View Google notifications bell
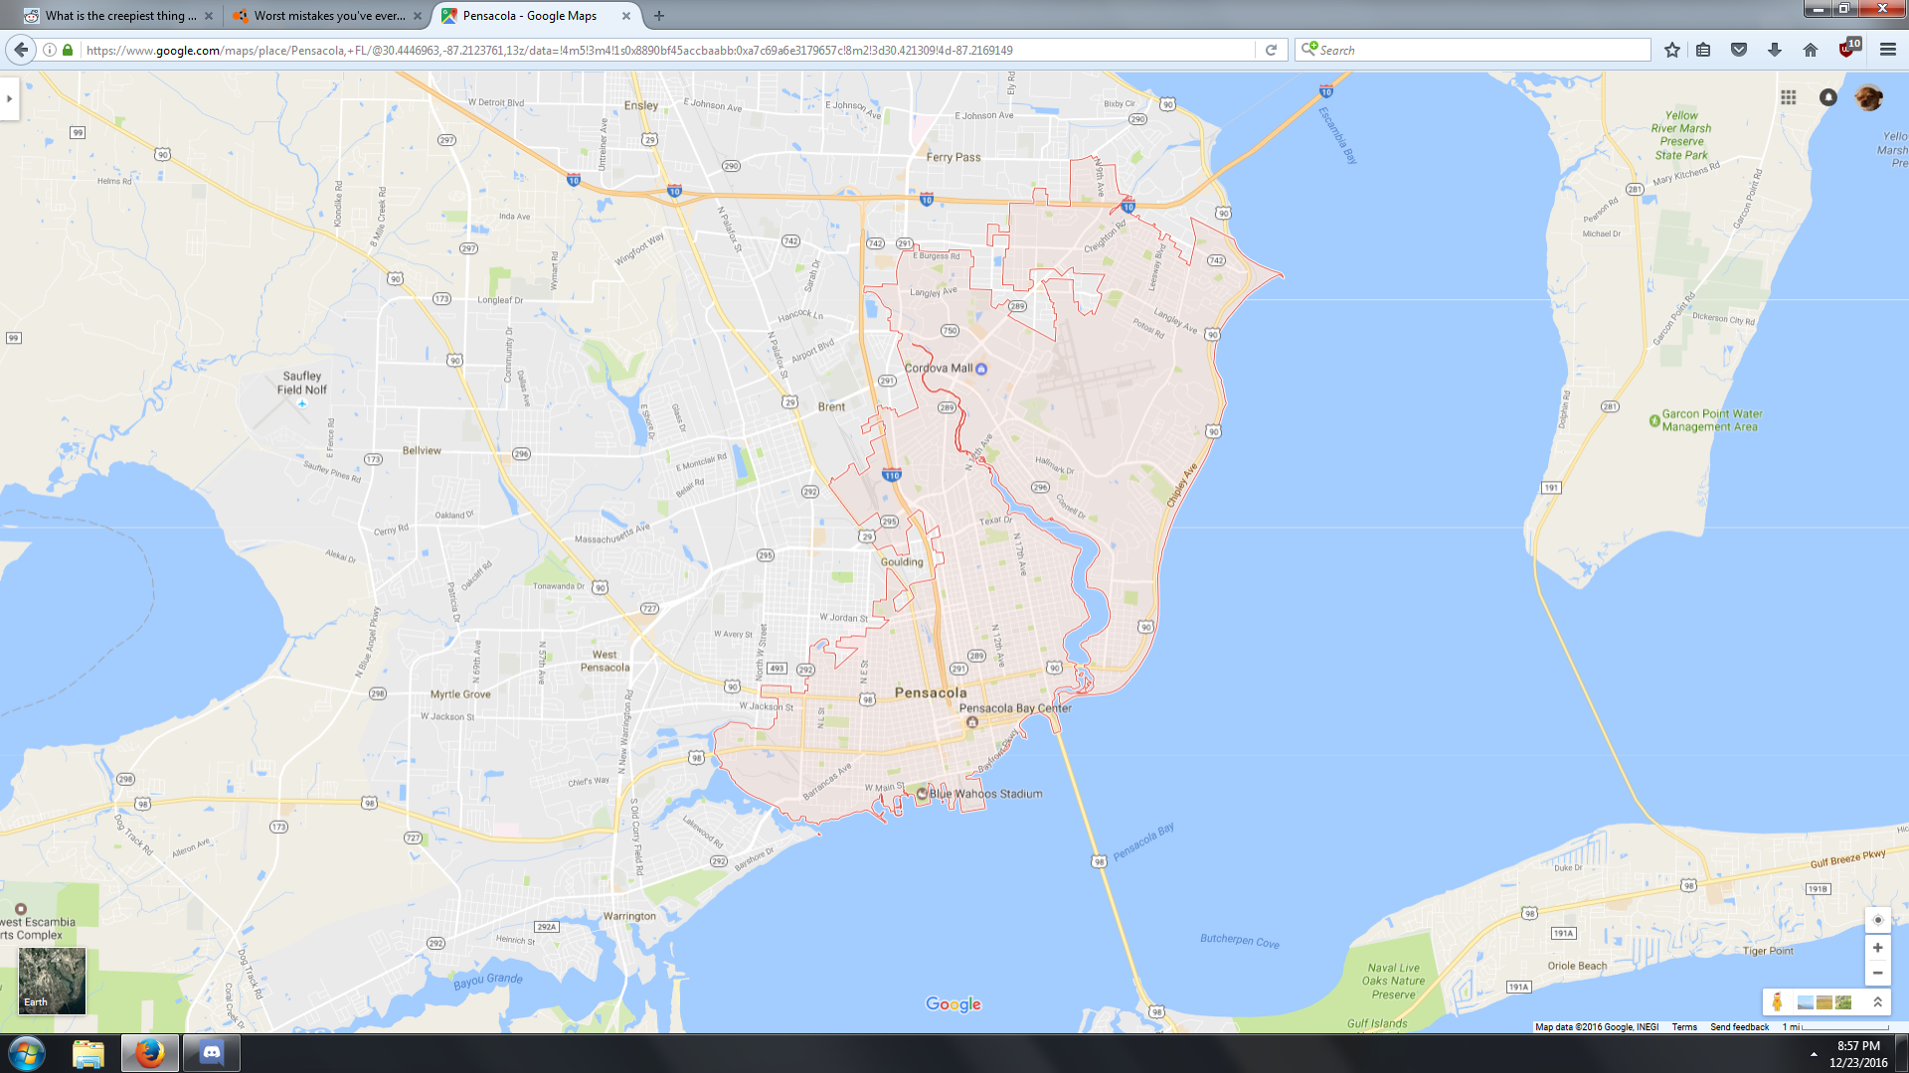 [1828, 97]
